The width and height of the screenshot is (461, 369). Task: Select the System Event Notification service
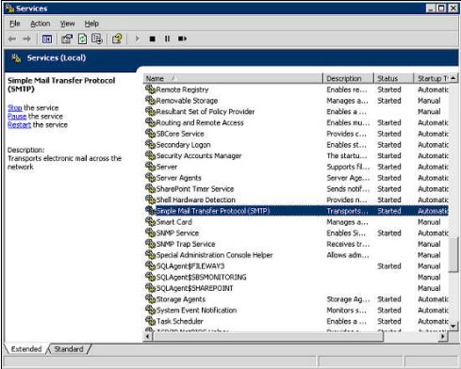click(296, 310)
